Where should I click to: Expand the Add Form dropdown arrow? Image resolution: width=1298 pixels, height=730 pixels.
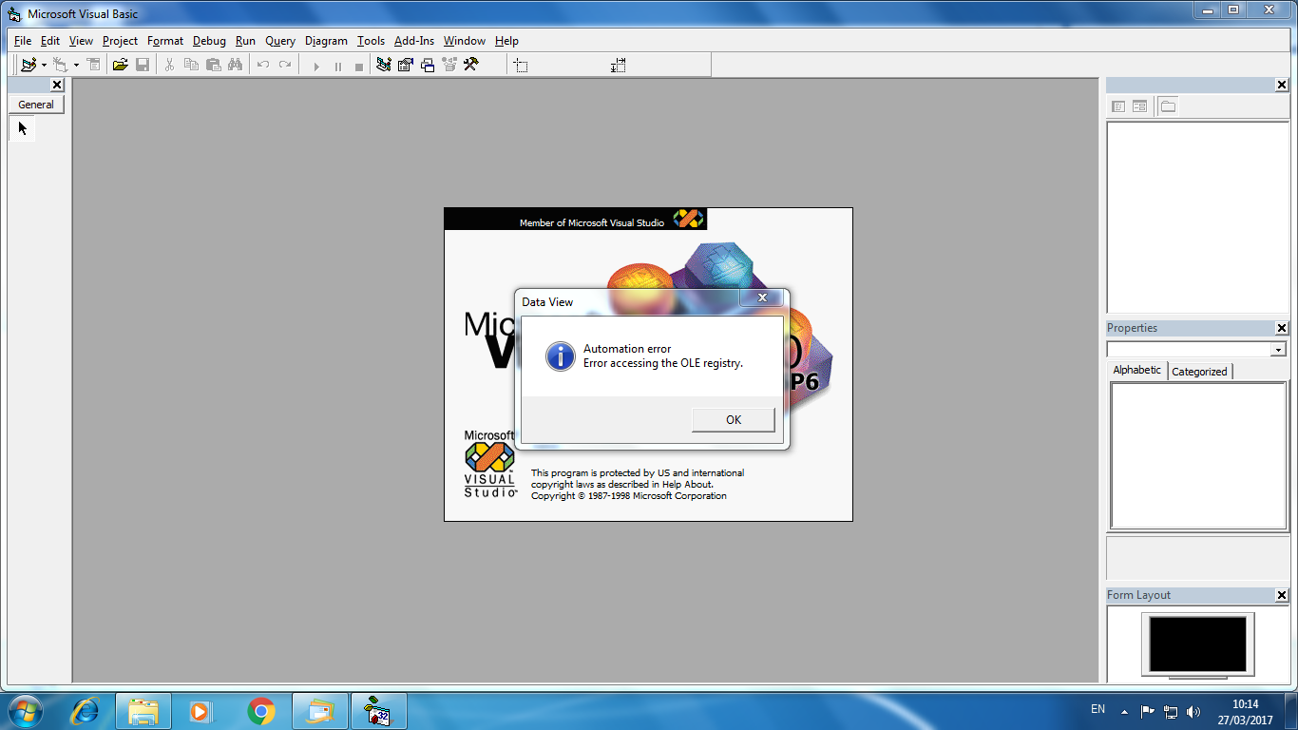point(76,66)
